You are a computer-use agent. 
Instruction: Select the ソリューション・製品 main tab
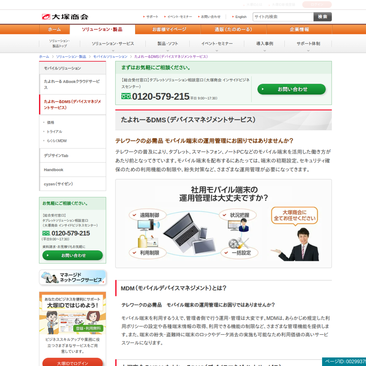(x=102, y=29)
